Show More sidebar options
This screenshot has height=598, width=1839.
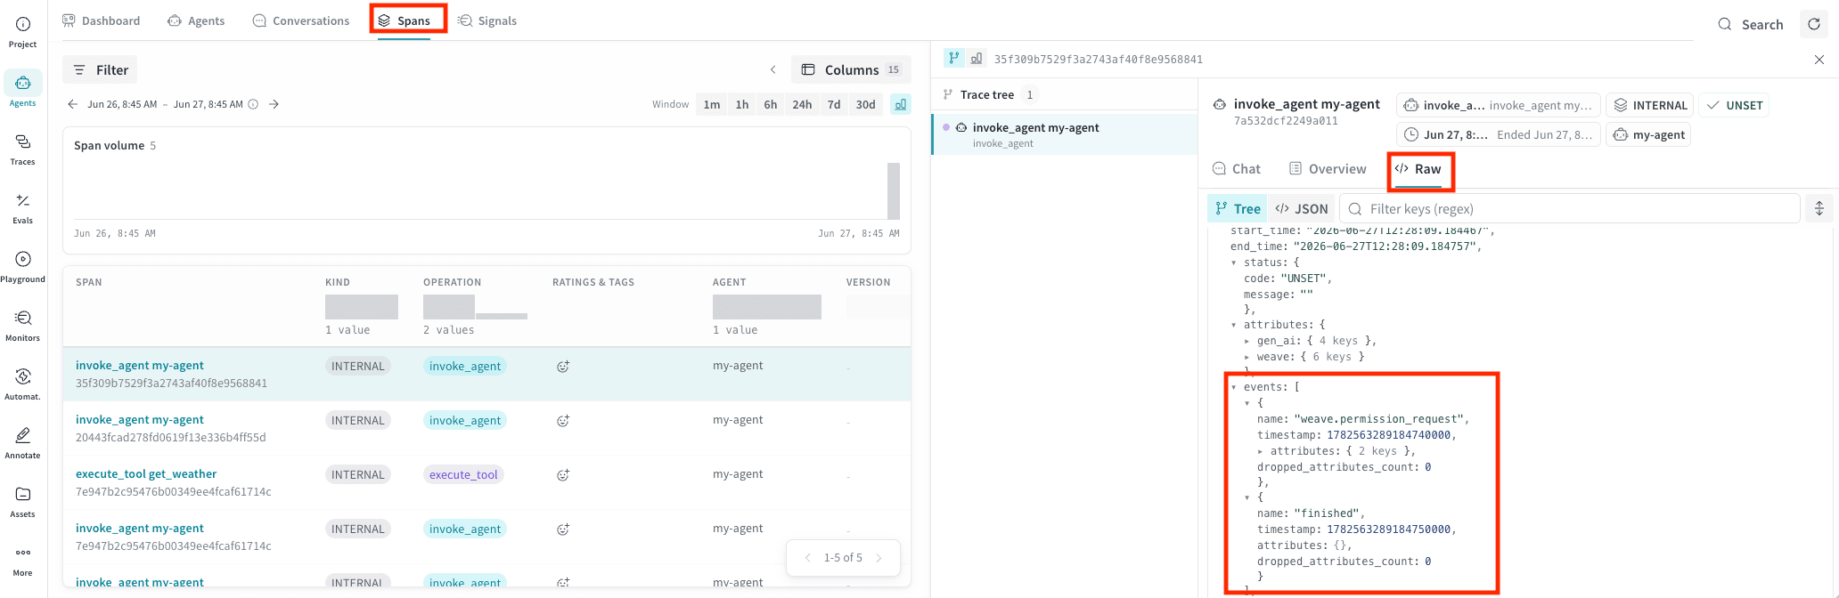coord(23,561)
